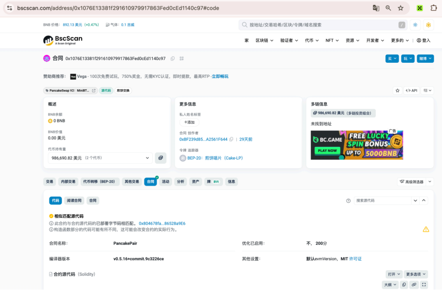
Task: Show the address QR code icon
Action: click(x=182, y=59)
